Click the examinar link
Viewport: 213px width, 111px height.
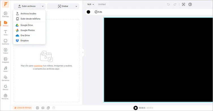[38, 66]
